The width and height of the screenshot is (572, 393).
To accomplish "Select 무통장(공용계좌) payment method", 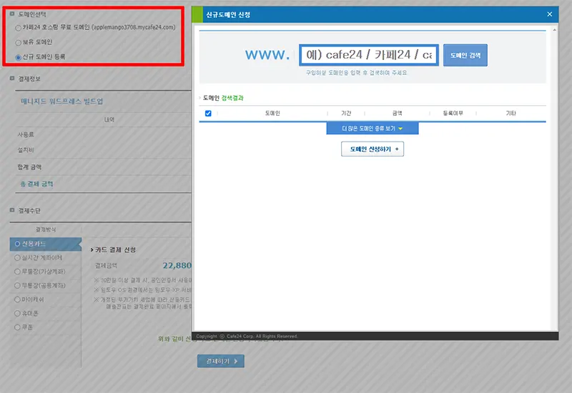I will coord(17,285).
